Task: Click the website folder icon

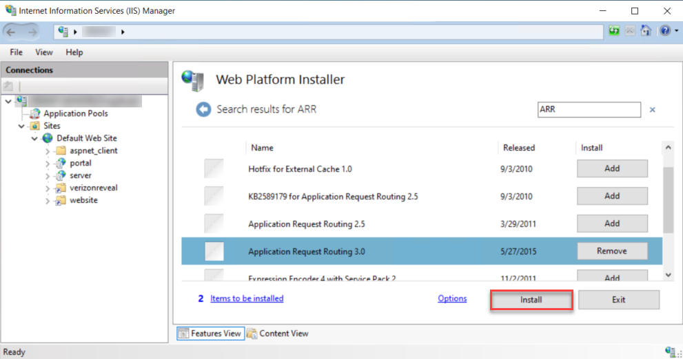Action: tap(61, 200)
